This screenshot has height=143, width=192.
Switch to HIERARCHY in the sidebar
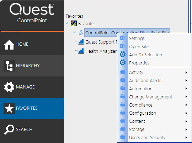pyautogui.click(x=32, y=66)
